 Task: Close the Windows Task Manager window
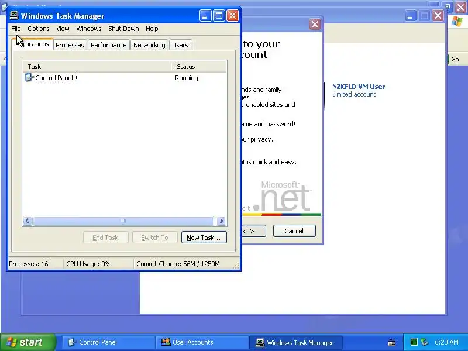point(232,16)
